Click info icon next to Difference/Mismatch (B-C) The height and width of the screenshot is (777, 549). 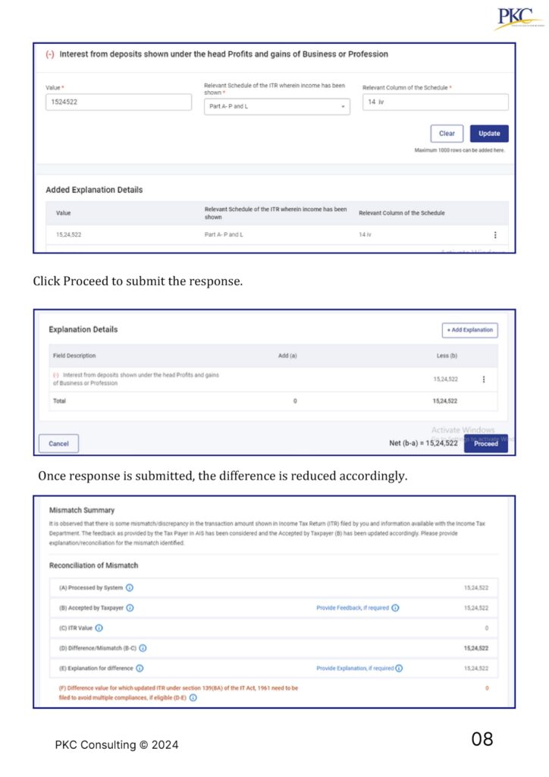143,648
